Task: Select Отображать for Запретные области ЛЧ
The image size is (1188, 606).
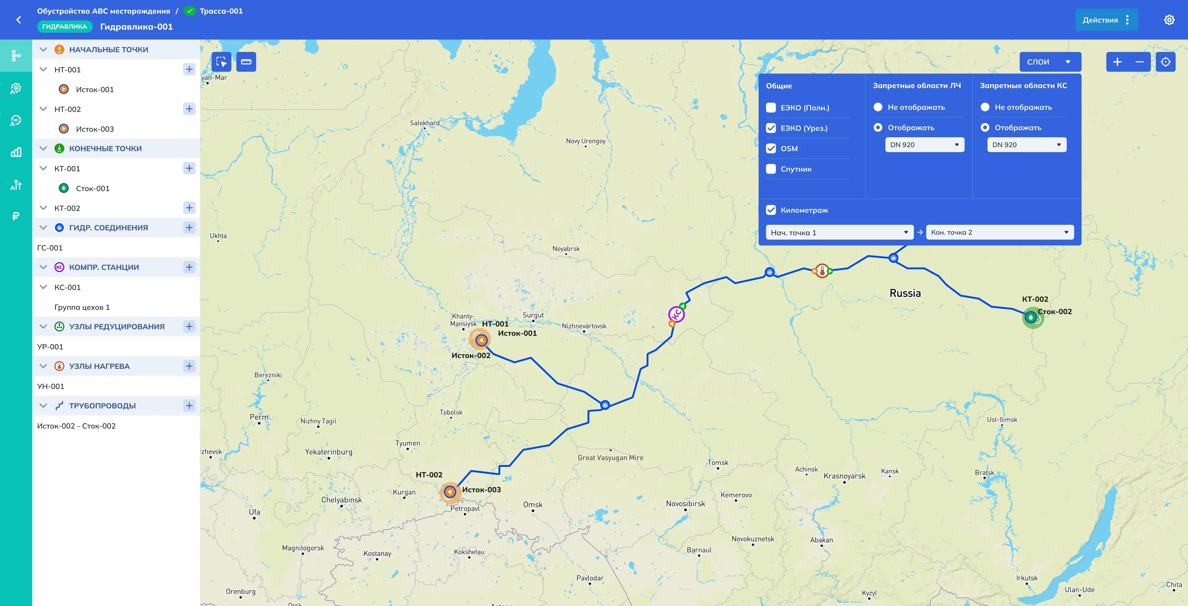Action: click(x=878, y=128)
